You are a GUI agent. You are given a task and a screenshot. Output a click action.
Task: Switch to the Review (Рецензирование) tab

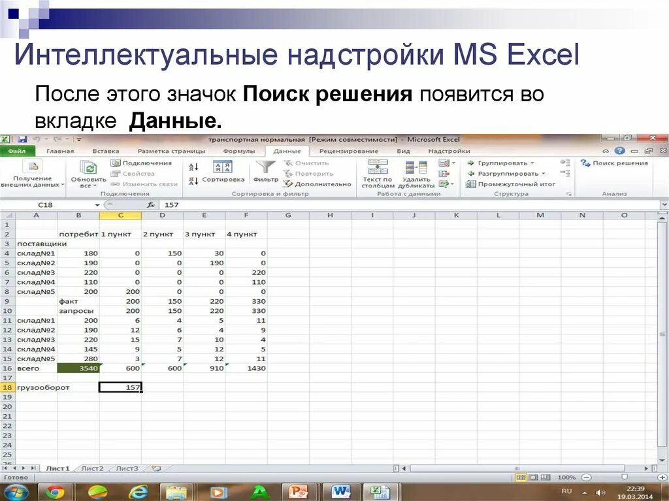point(349,151)
